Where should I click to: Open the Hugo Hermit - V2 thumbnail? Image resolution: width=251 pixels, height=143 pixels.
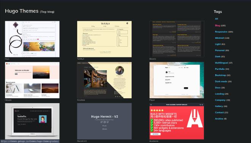click(104, 121)
